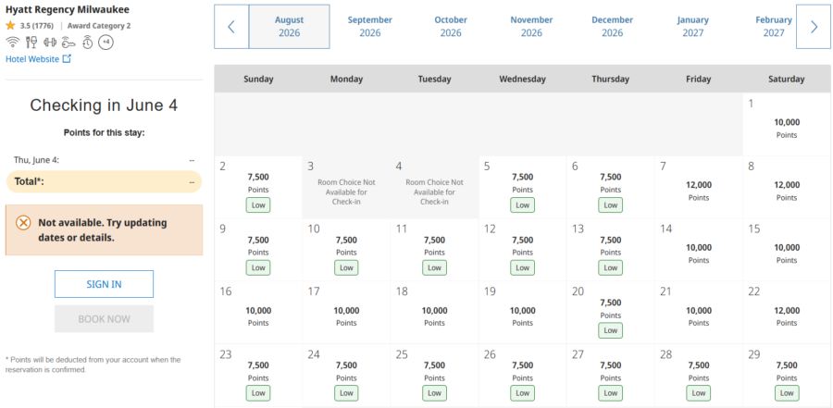833x408 pixels.
Task: Select August 23 on the calendar
Action: coord(258,375)
